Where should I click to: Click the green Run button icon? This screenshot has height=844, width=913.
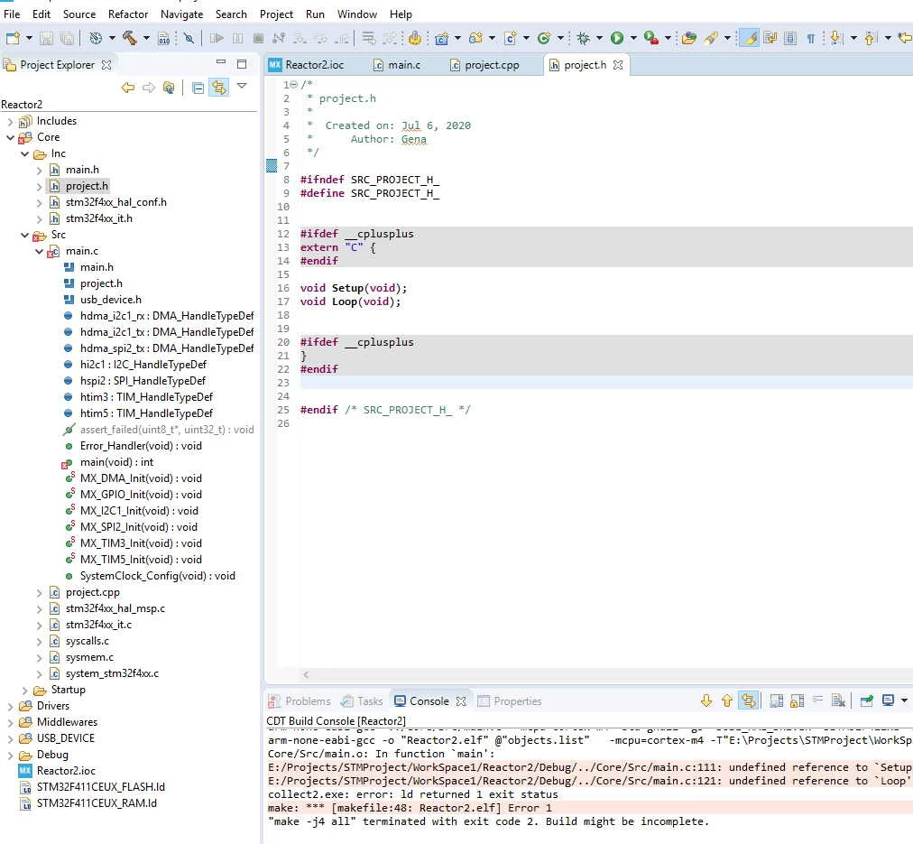pyautogui.click(x=616, y=39)
